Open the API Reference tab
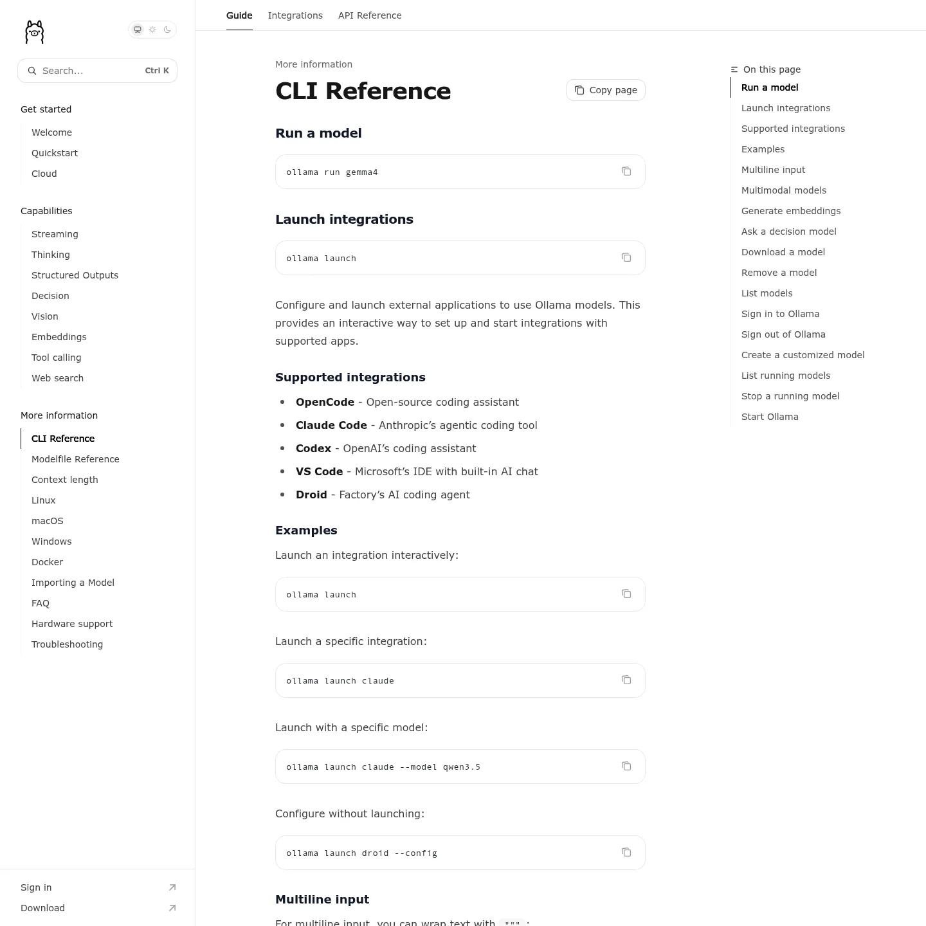 pyautogui.click(x=370, y=15)
